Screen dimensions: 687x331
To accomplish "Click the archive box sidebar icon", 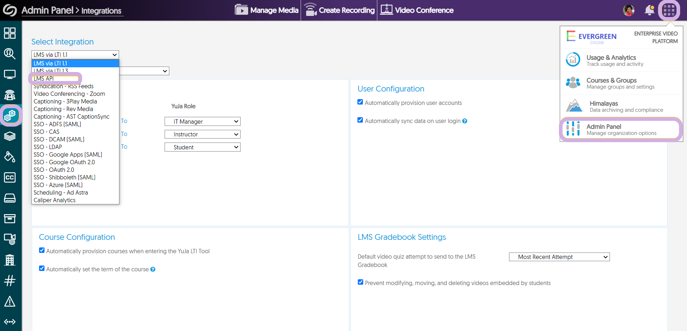I will coord(10,218).
